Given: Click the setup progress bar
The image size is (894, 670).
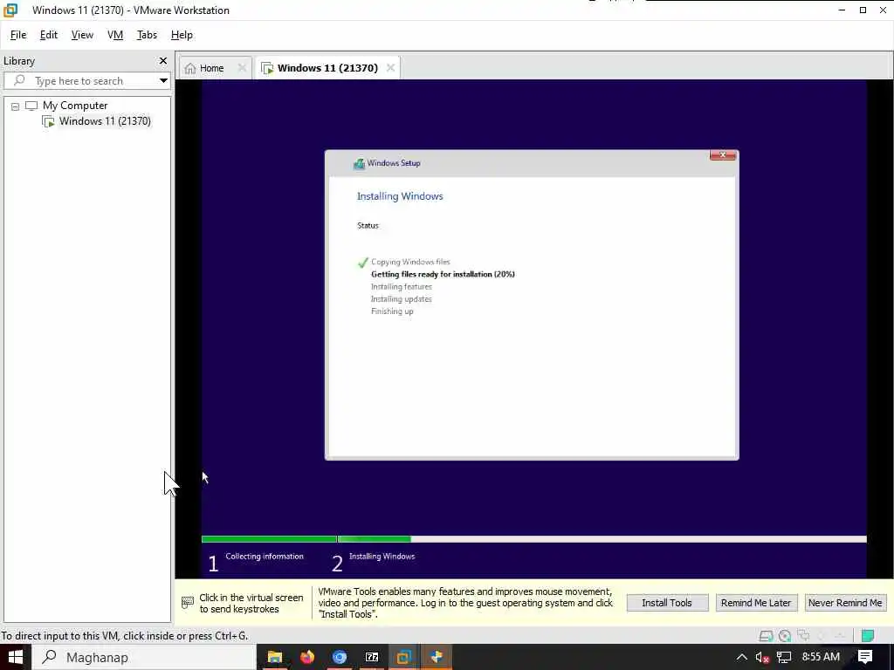Looking at the screenshot, I should pyautogui.click(x=534, y=539).
